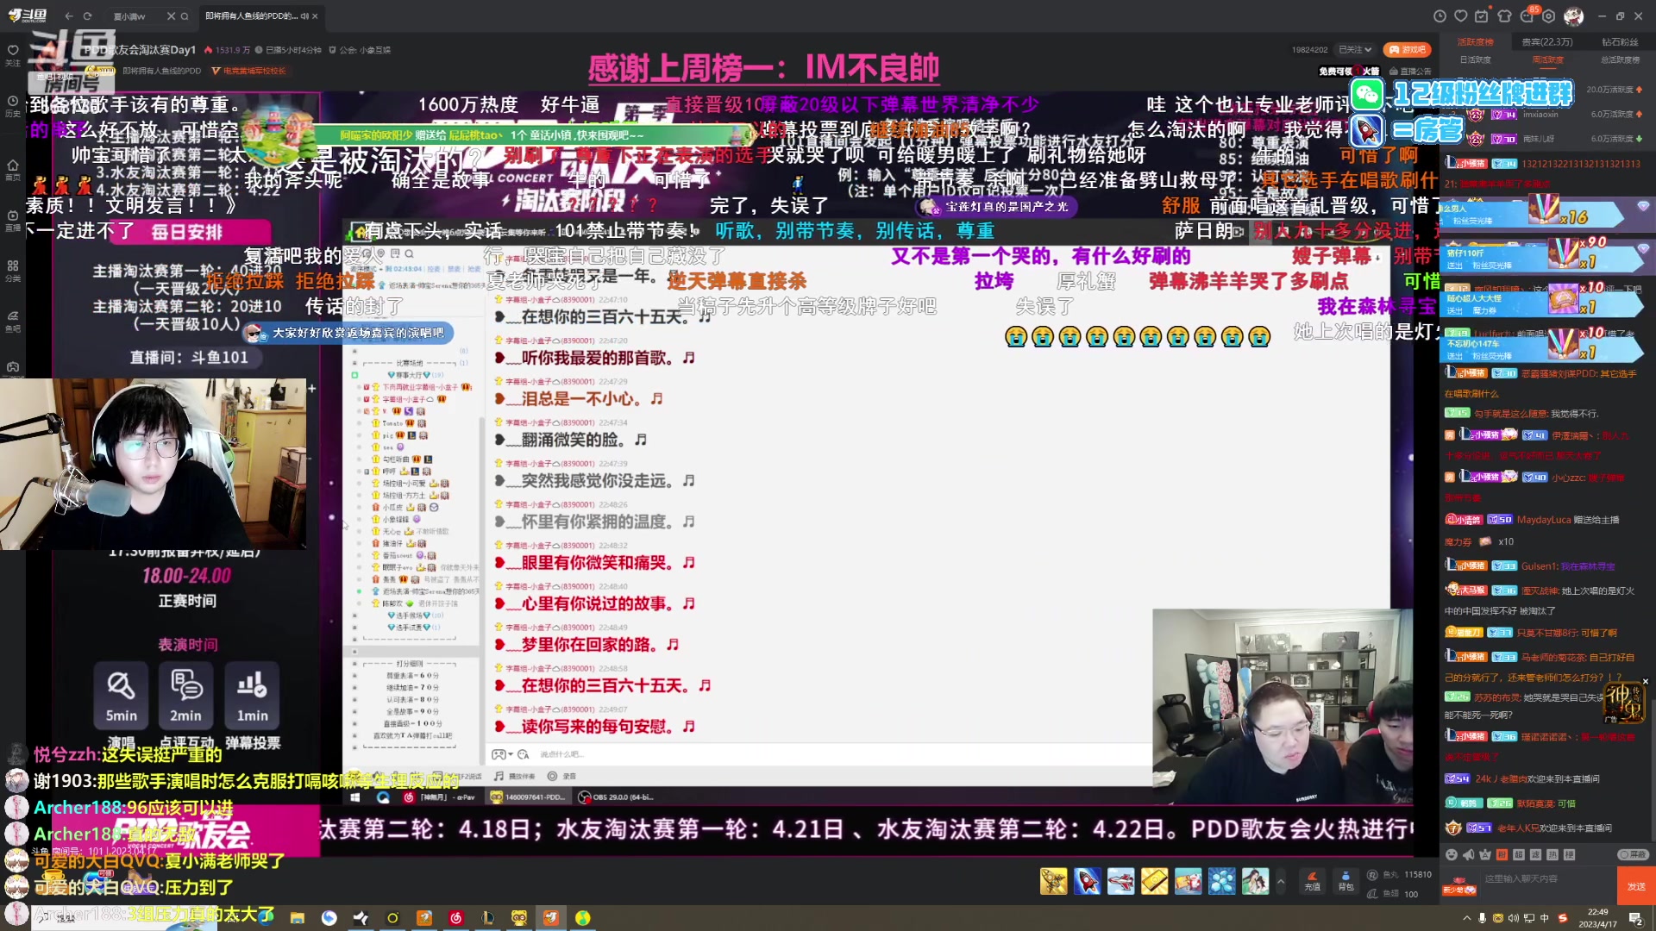
Task: Close the stream tab with X
Action: 315,16
